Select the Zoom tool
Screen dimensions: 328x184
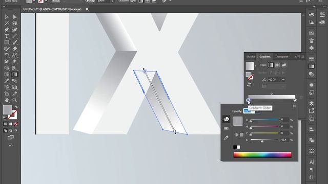pos(15,100)
